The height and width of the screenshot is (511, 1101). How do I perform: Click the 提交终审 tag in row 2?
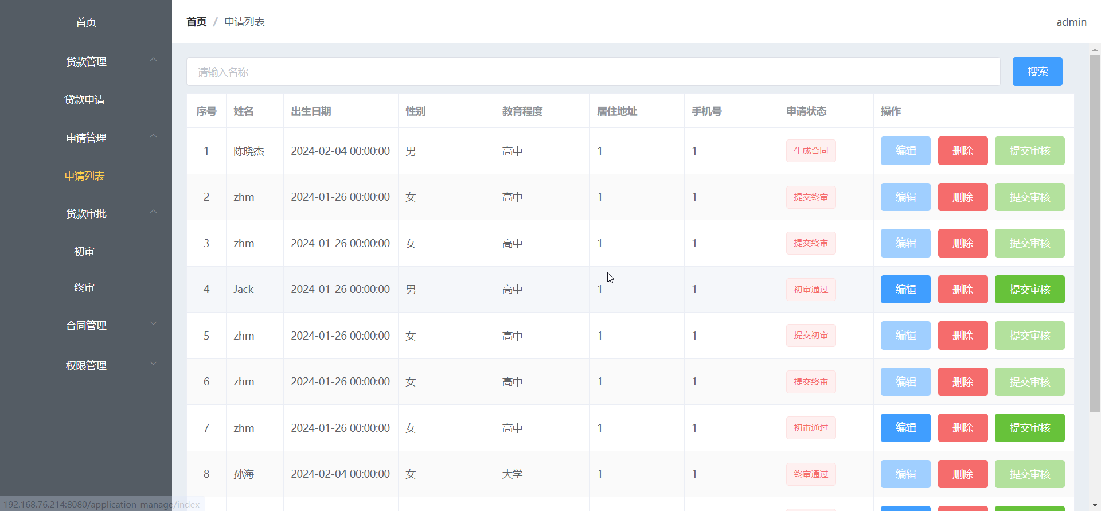[811, 197]
